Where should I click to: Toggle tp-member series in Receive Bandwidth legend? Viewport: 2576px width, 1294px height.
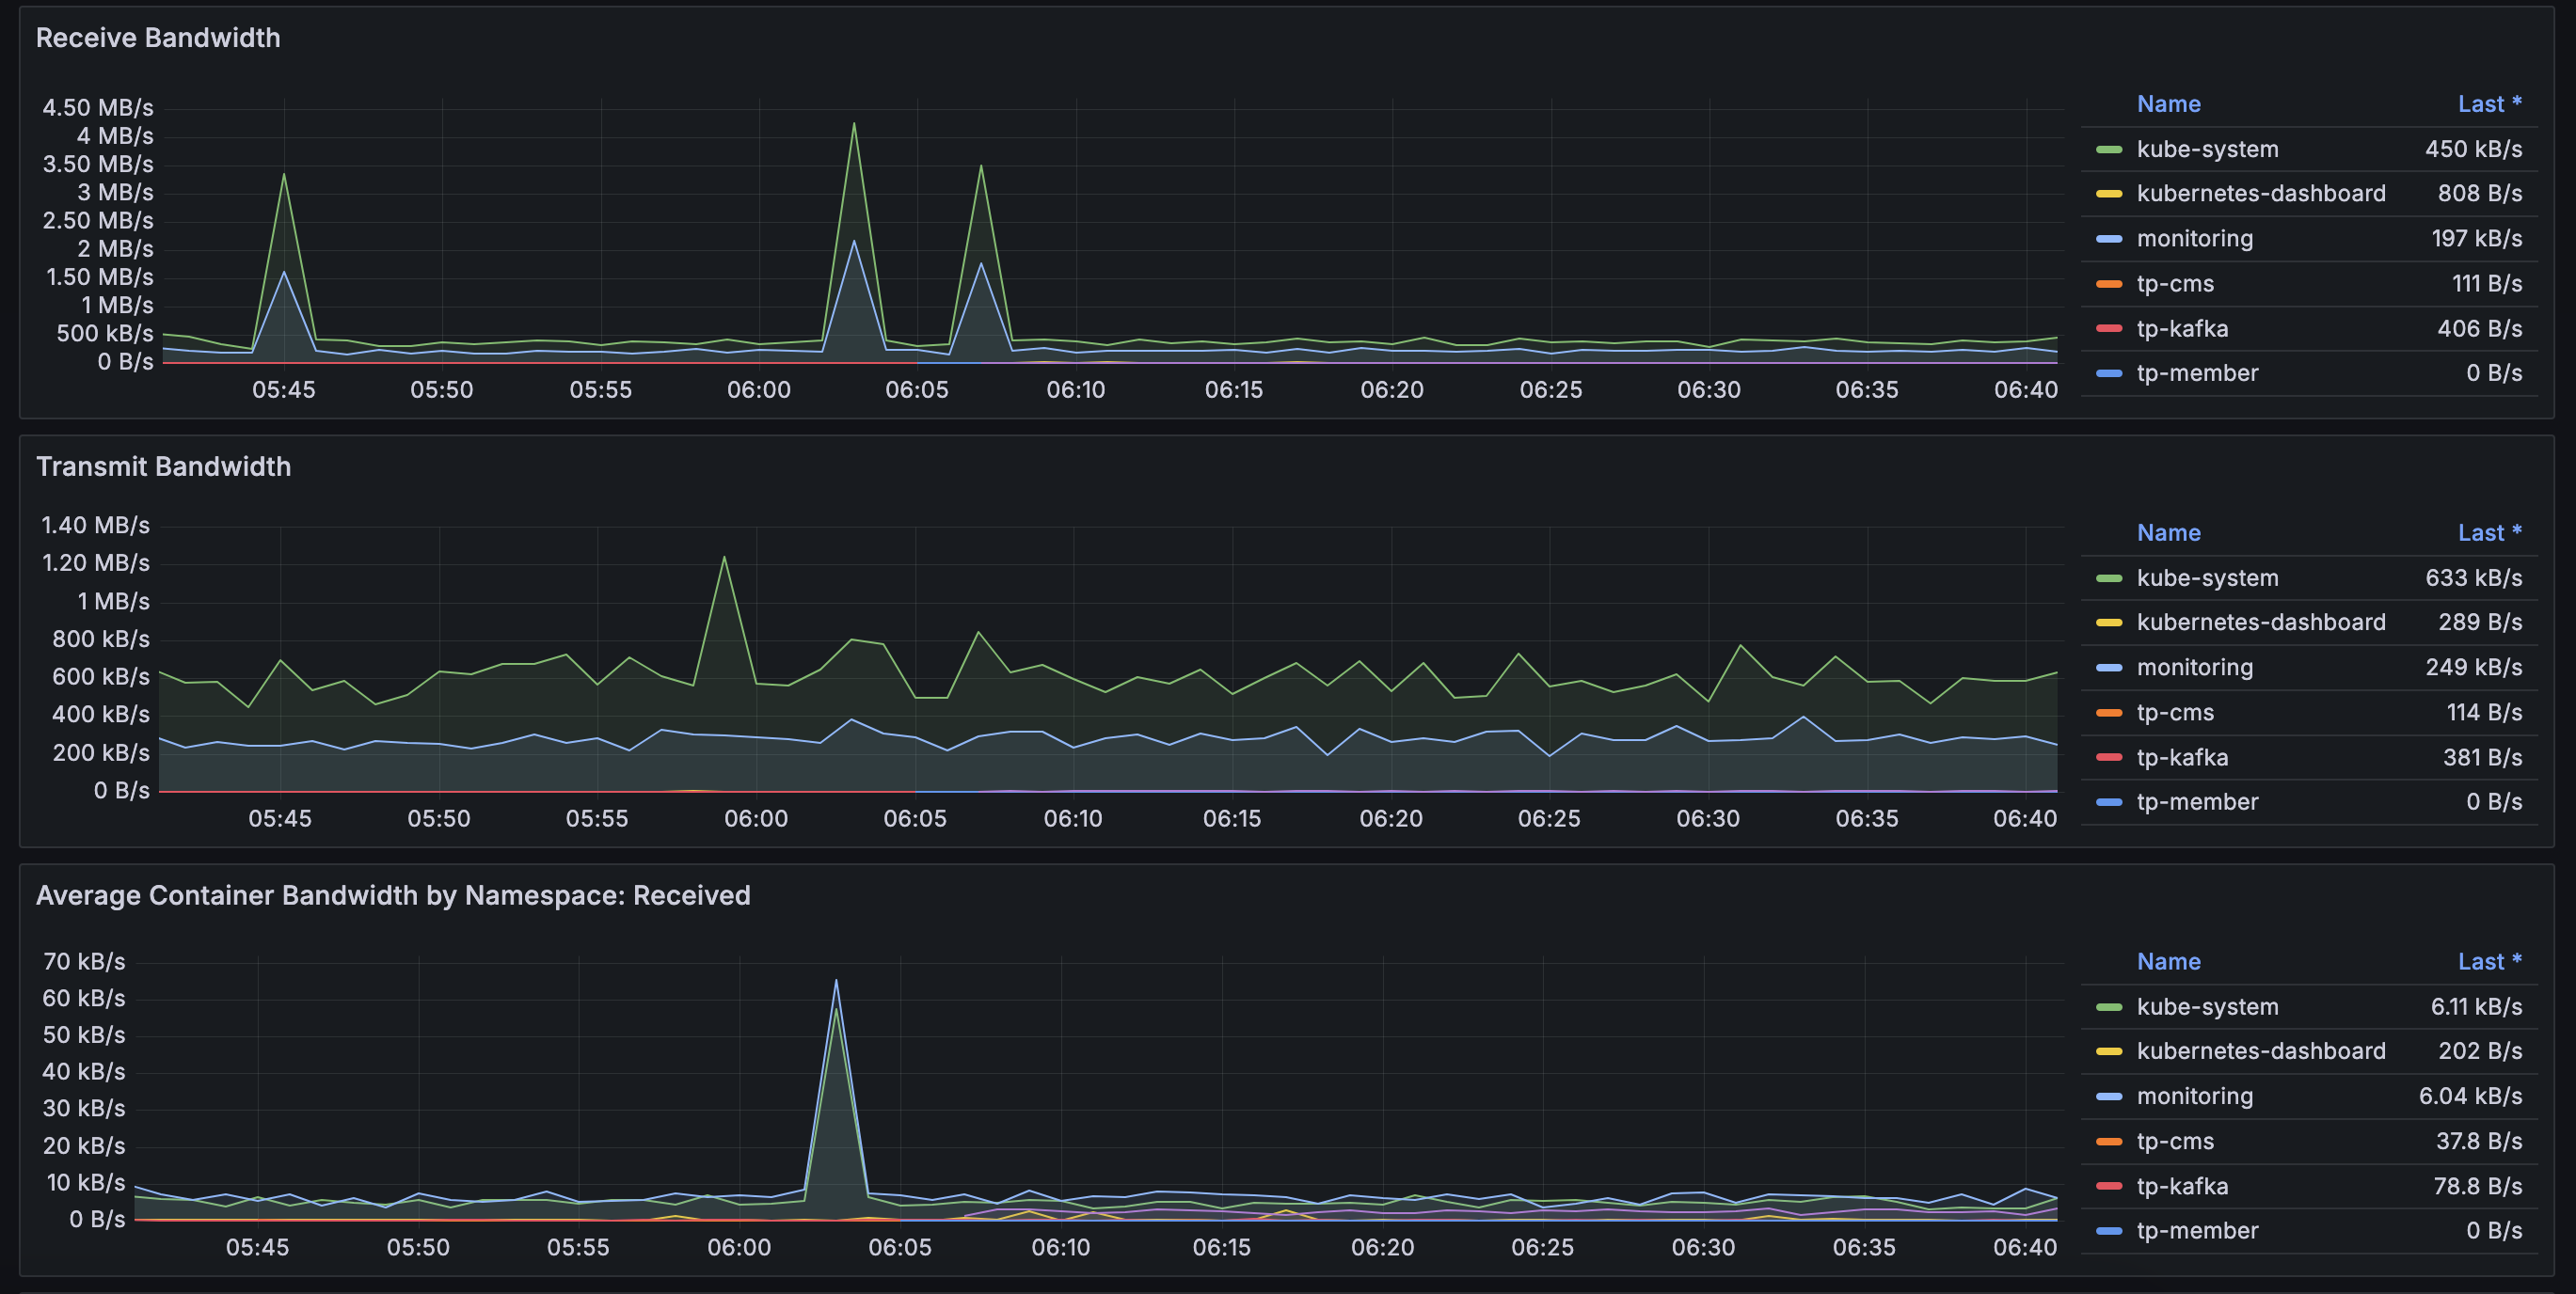(x=2197, y=372)
